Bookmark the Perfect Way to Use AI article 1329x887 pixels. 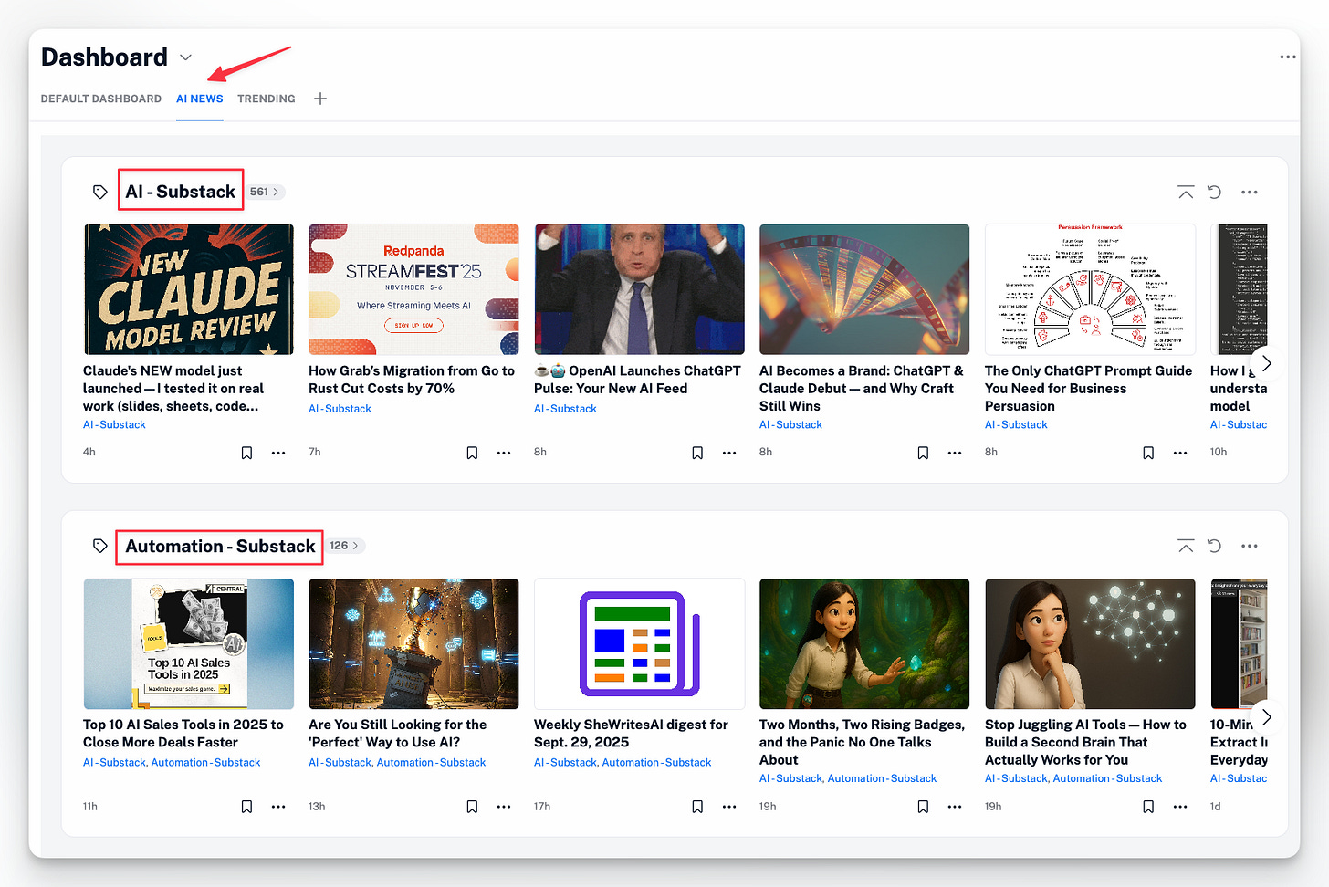pyautogui.click(x=472, y=807)
